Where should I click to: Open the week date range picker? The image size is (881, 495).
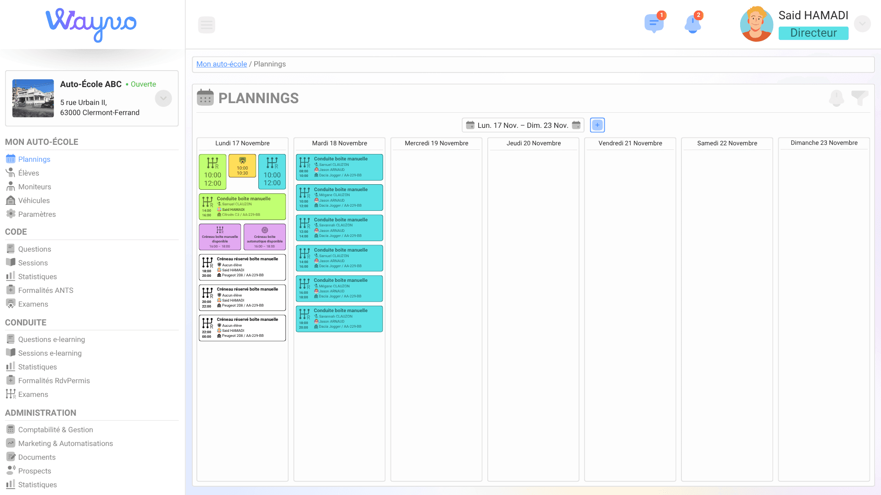point(522,125)
